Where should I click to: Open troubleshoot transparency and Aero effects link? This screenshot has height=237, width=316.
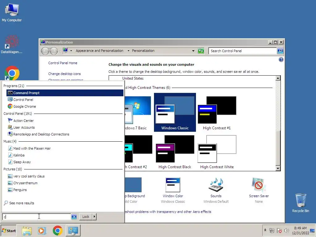(x=168, y=212)
